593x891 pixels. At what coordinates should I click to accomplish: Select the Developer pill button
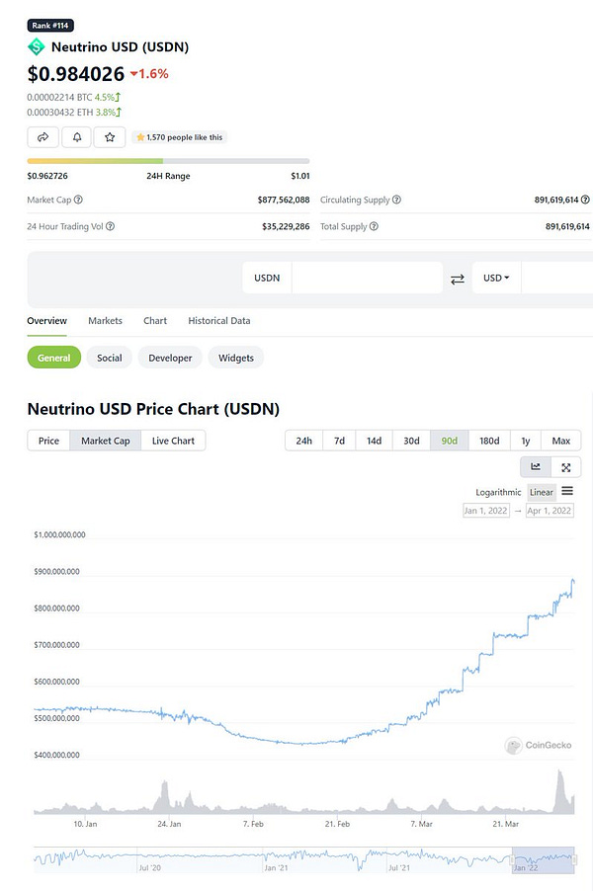170,358
